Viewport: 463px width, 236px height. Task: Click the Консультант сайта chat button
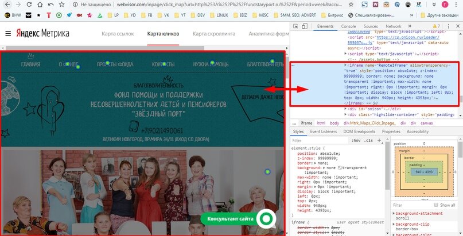238,219
